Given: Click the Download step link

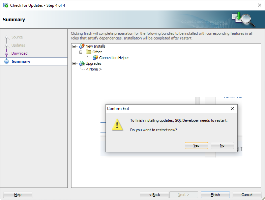Looking at the screenshot, I should [20, 53].
